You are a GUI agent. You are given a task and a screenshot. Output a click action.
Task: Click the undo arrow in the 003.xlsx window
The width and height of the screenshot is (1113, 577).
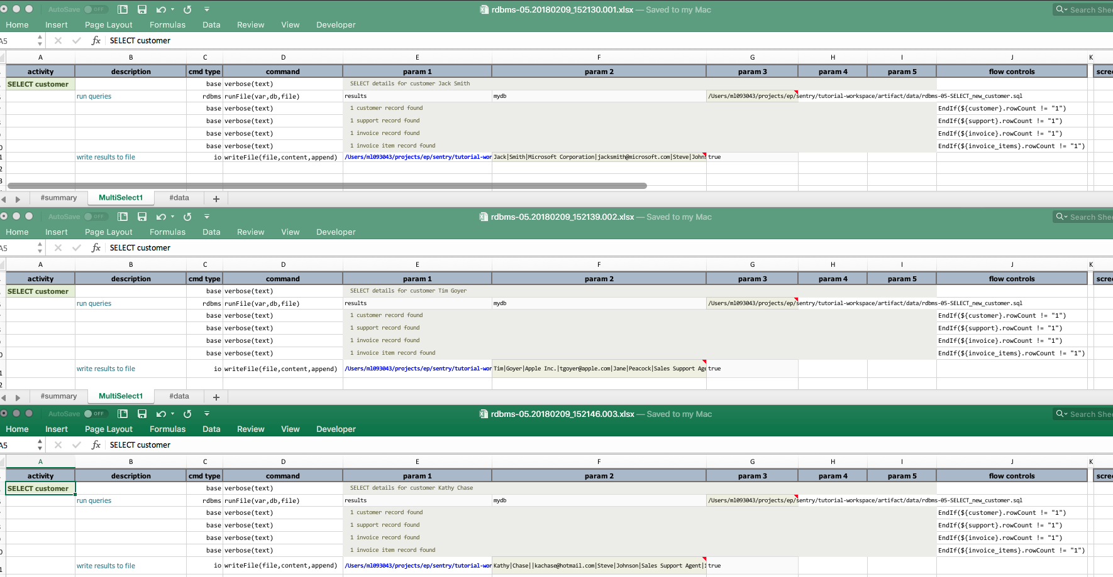(x=161, y=414)
